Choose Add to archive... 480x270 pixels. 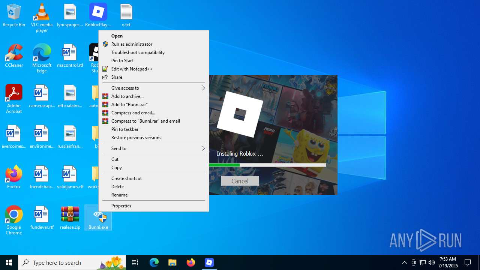[x=154, y=96]
